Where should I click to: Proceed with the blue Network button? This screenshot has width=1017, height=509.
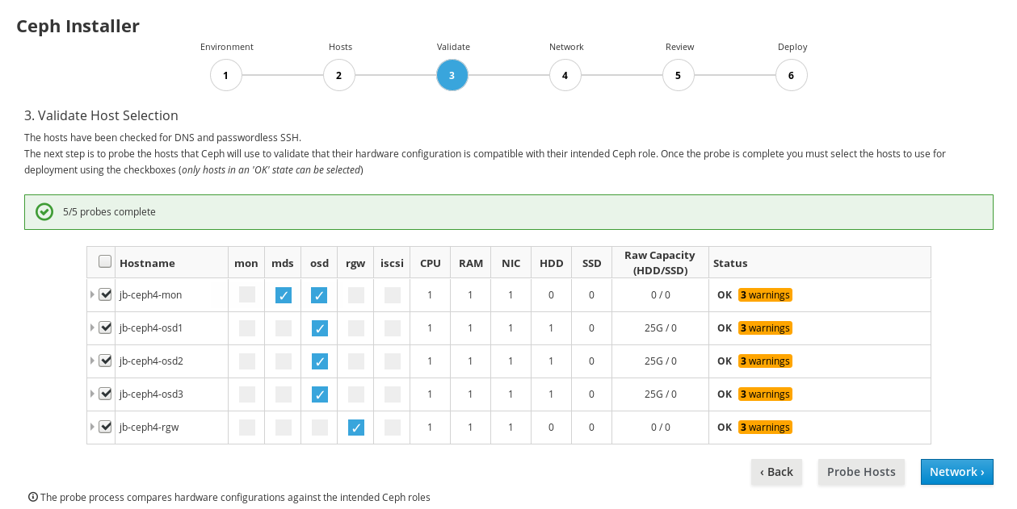point(957,472)
